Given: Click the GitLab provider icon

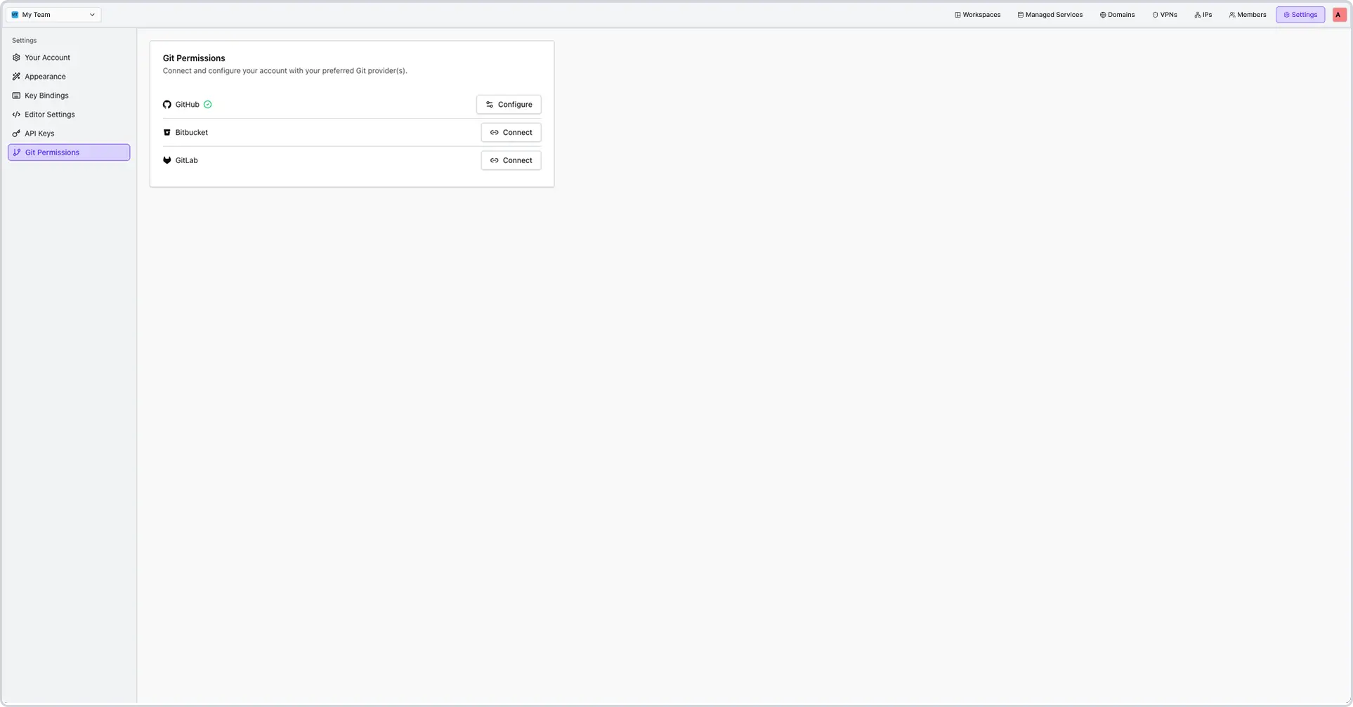Looking at the screenshot, I should point(167,160).
